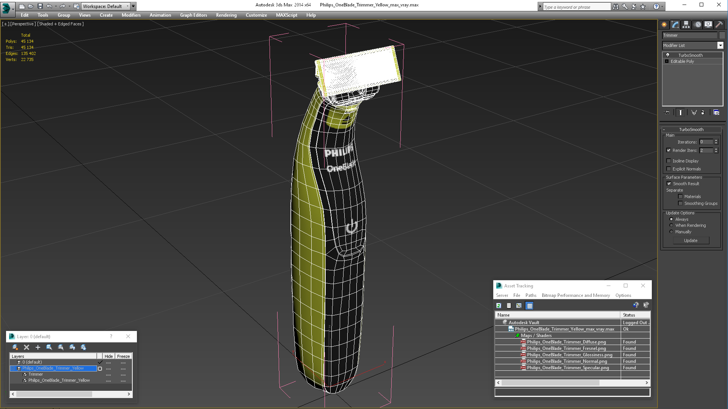Screen dimensions: 728x409
Task: Switch Asset Tracking to table view icon
Action: click(530, 306)
